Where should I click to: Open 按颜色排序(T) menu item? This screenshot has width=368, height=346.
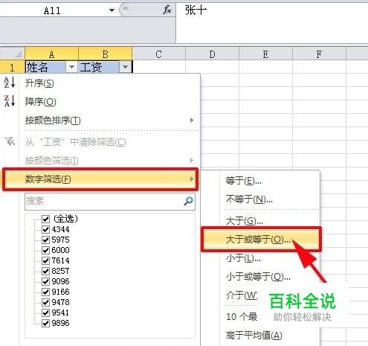100,121
